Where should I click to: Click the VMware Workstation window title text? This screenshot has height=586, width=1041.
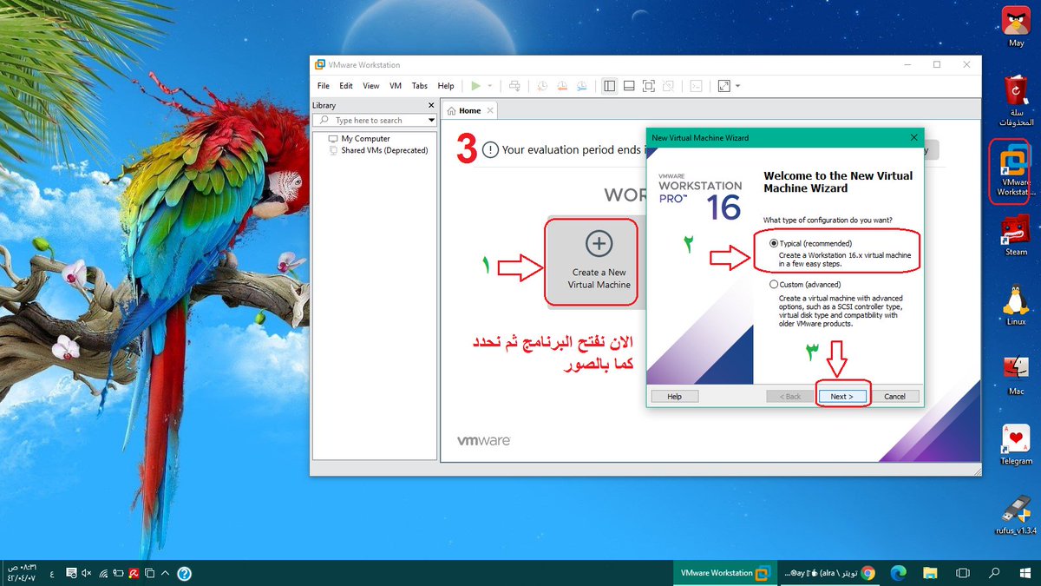click(x=364, y=65)
